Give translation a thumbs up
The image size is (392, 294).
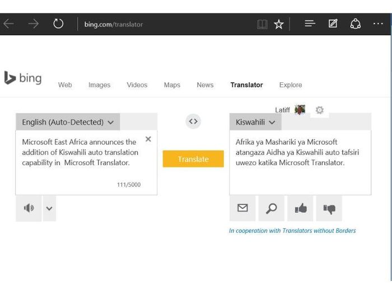[x=300, y=208]
